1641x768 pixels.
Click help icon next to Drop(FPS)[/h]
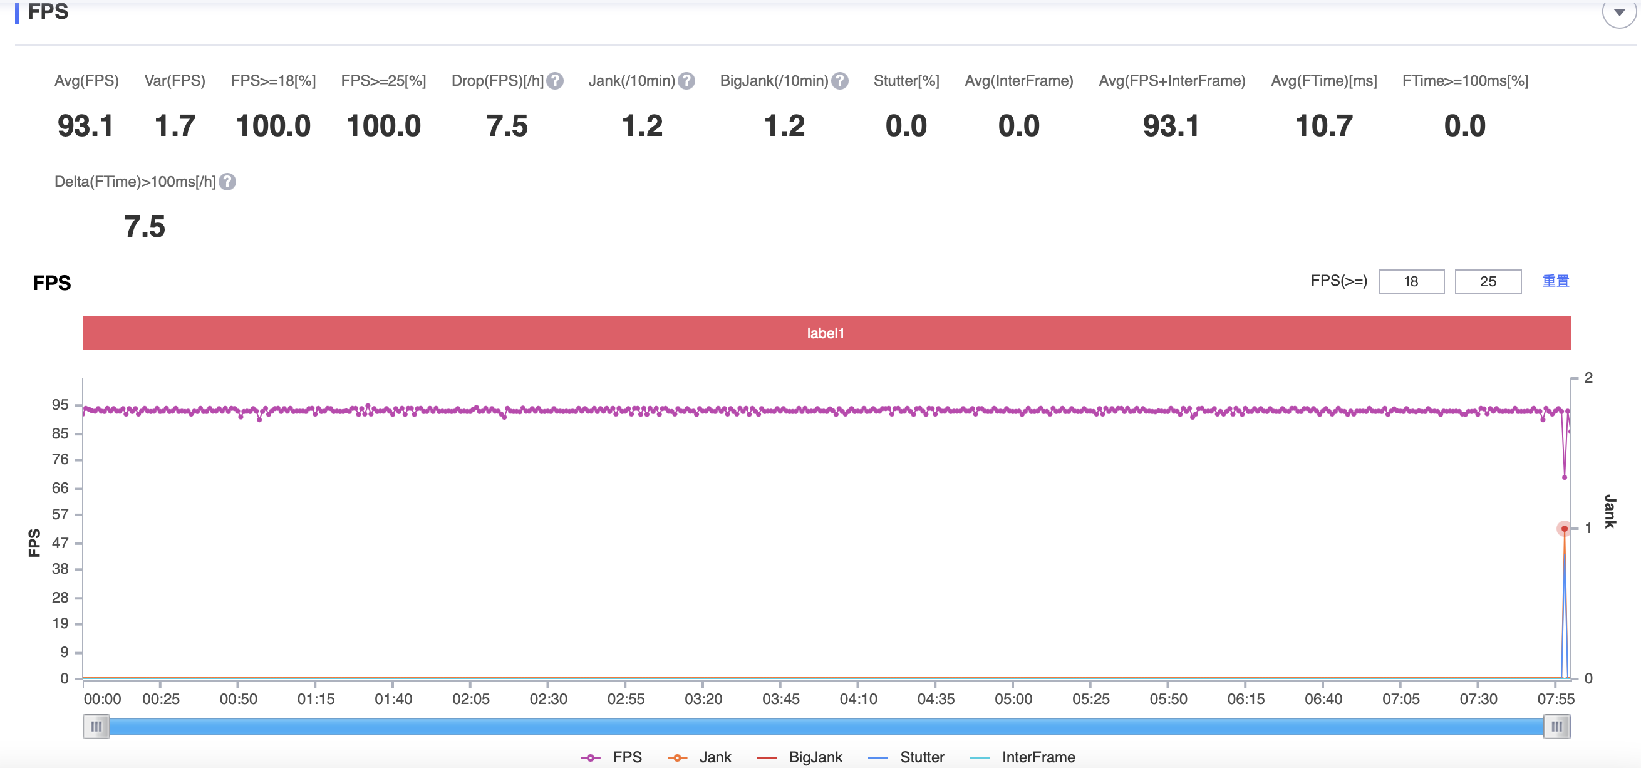pyautogui.click(x=555, y=81)
